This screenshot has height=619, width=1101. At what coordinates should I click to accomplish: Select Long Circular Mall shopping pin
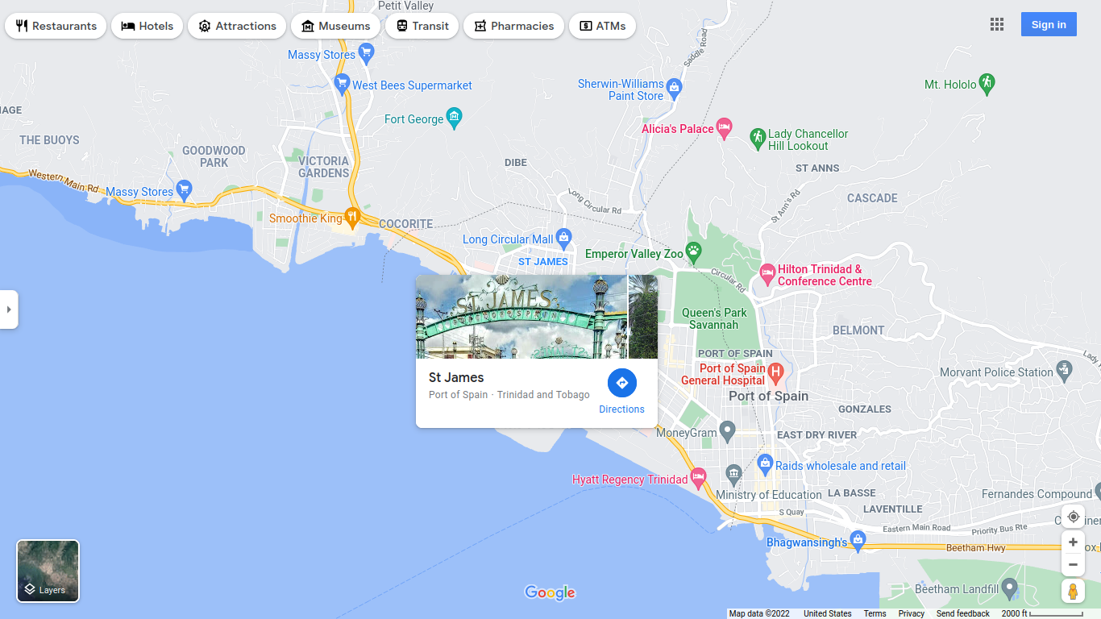[563, 237]
